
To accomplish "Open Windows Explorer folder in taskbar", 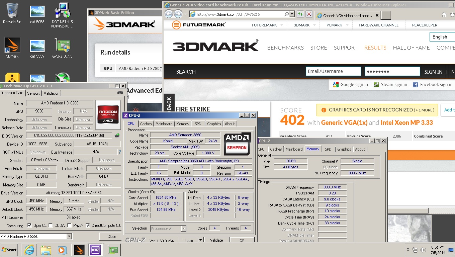I will coord(45,250).
